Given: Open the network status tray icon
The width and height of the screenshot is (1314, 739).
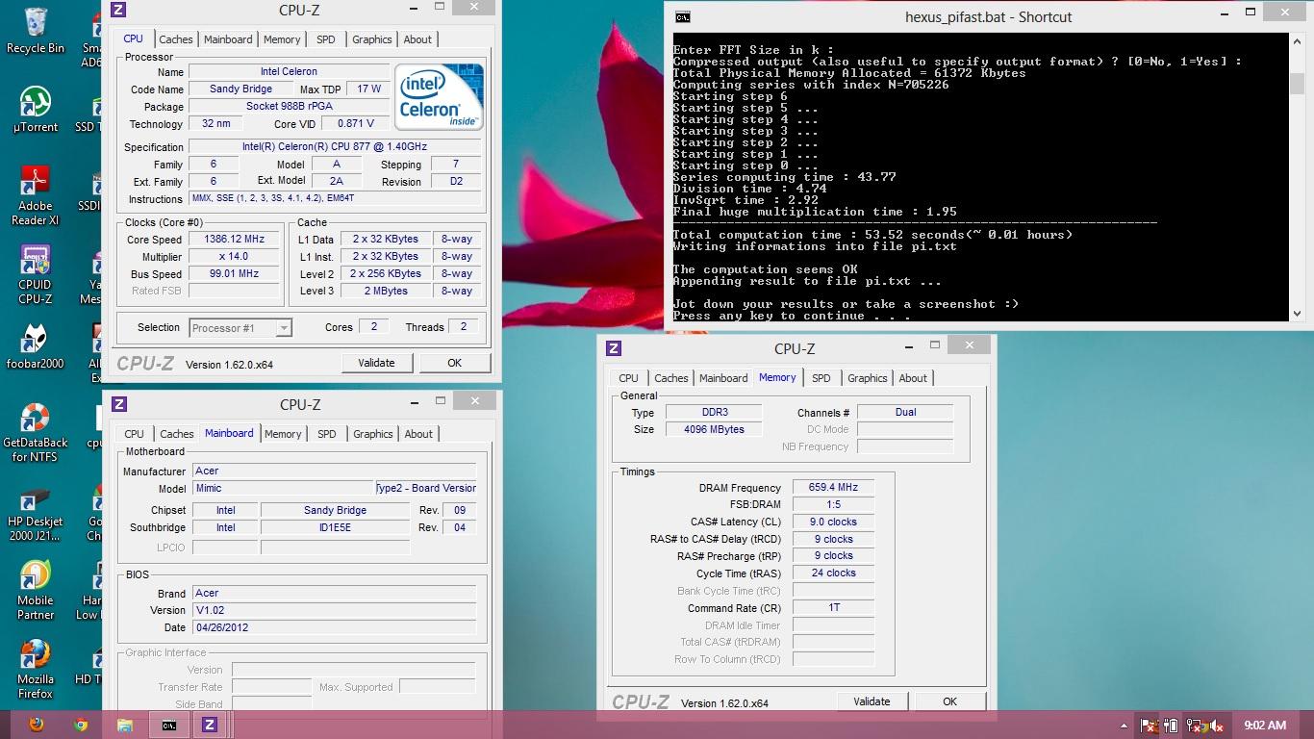Looking at the screenshot, I should pos(1195,726).
